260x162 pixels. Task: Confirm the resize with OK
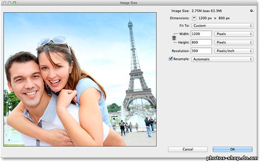pyautogui.click(x=232, y=149)
